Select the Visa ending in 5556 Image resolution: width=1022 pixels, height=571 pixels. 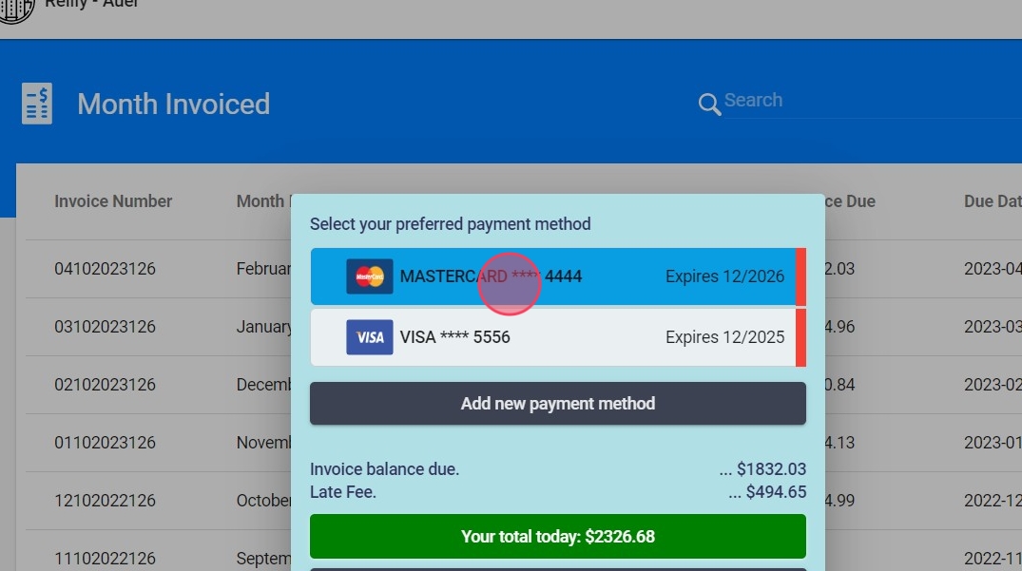[x=553, y=337]
